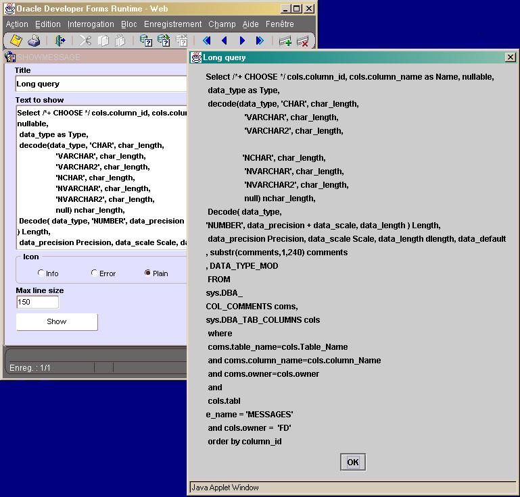
Task: Click the 'Java Applet Window' status text
Action: point(225,488)
